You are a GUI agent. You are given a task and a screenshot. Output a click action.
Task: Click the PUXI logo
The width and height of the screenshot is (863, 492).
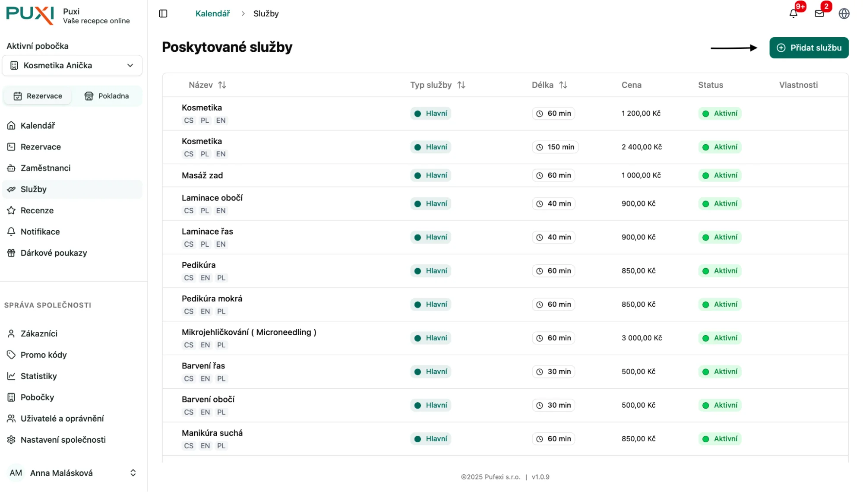tap(30, 15)
